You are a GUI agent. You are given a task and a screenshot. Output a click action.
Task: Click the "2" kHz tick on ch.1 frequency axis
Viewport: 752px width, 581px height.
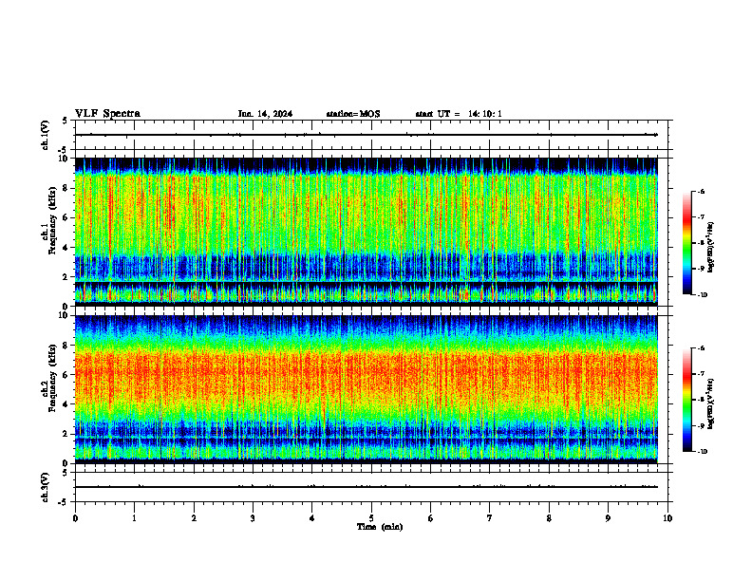pyautogui.click(x=66, y=277)
